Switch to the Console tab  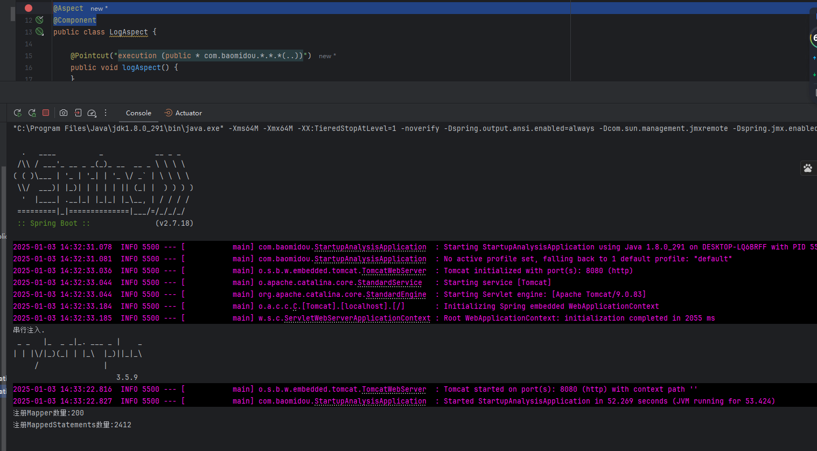[138, 113]
